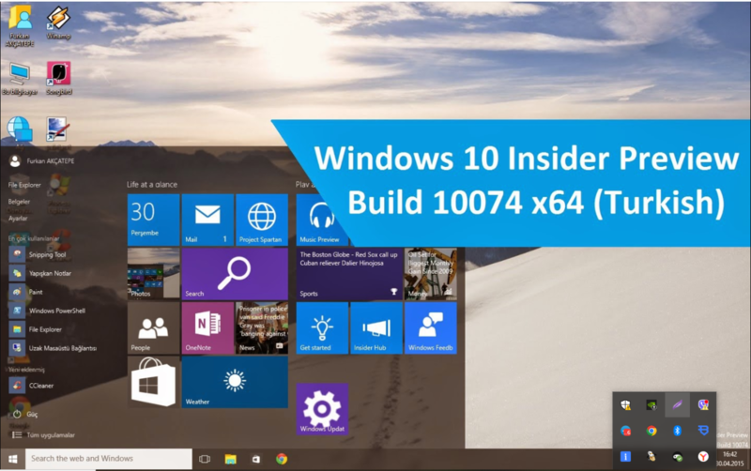Open the Store icon on taskbar
The height and width of the screenshot is (471, 751).
[256, 459]
